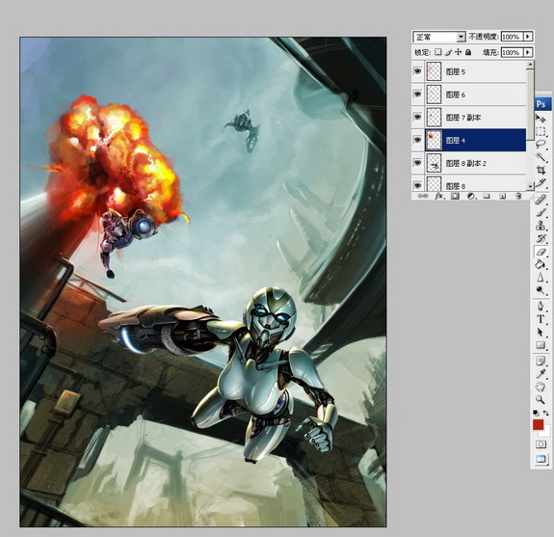Toggle lock image pixels brush icon
The width and height of the screenshot is (554, 537).
448,52
